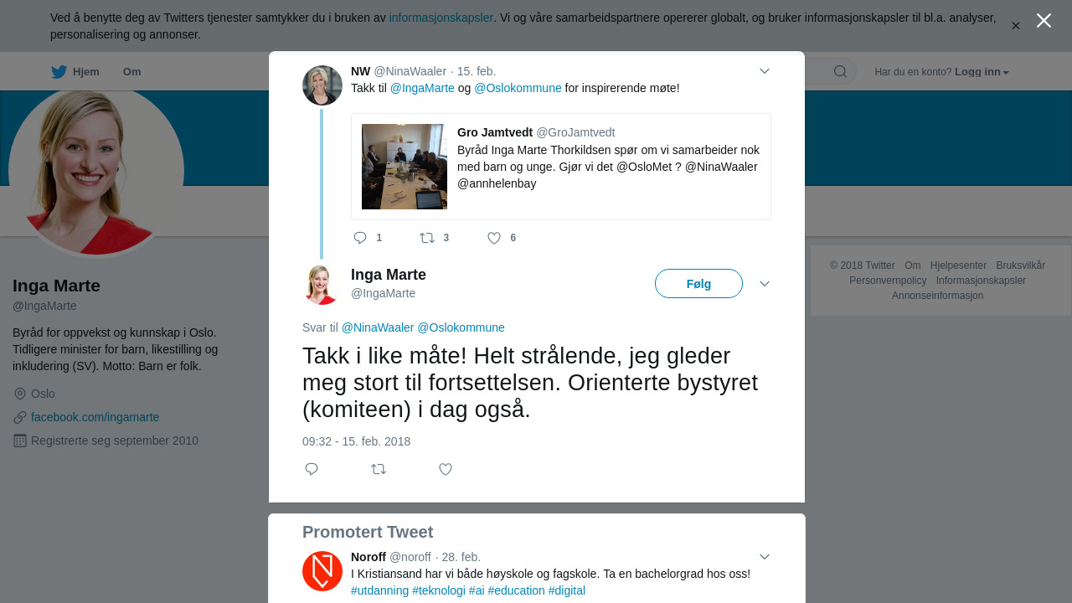Follow Inga Marte with Følg button

[x=698, y=284]
